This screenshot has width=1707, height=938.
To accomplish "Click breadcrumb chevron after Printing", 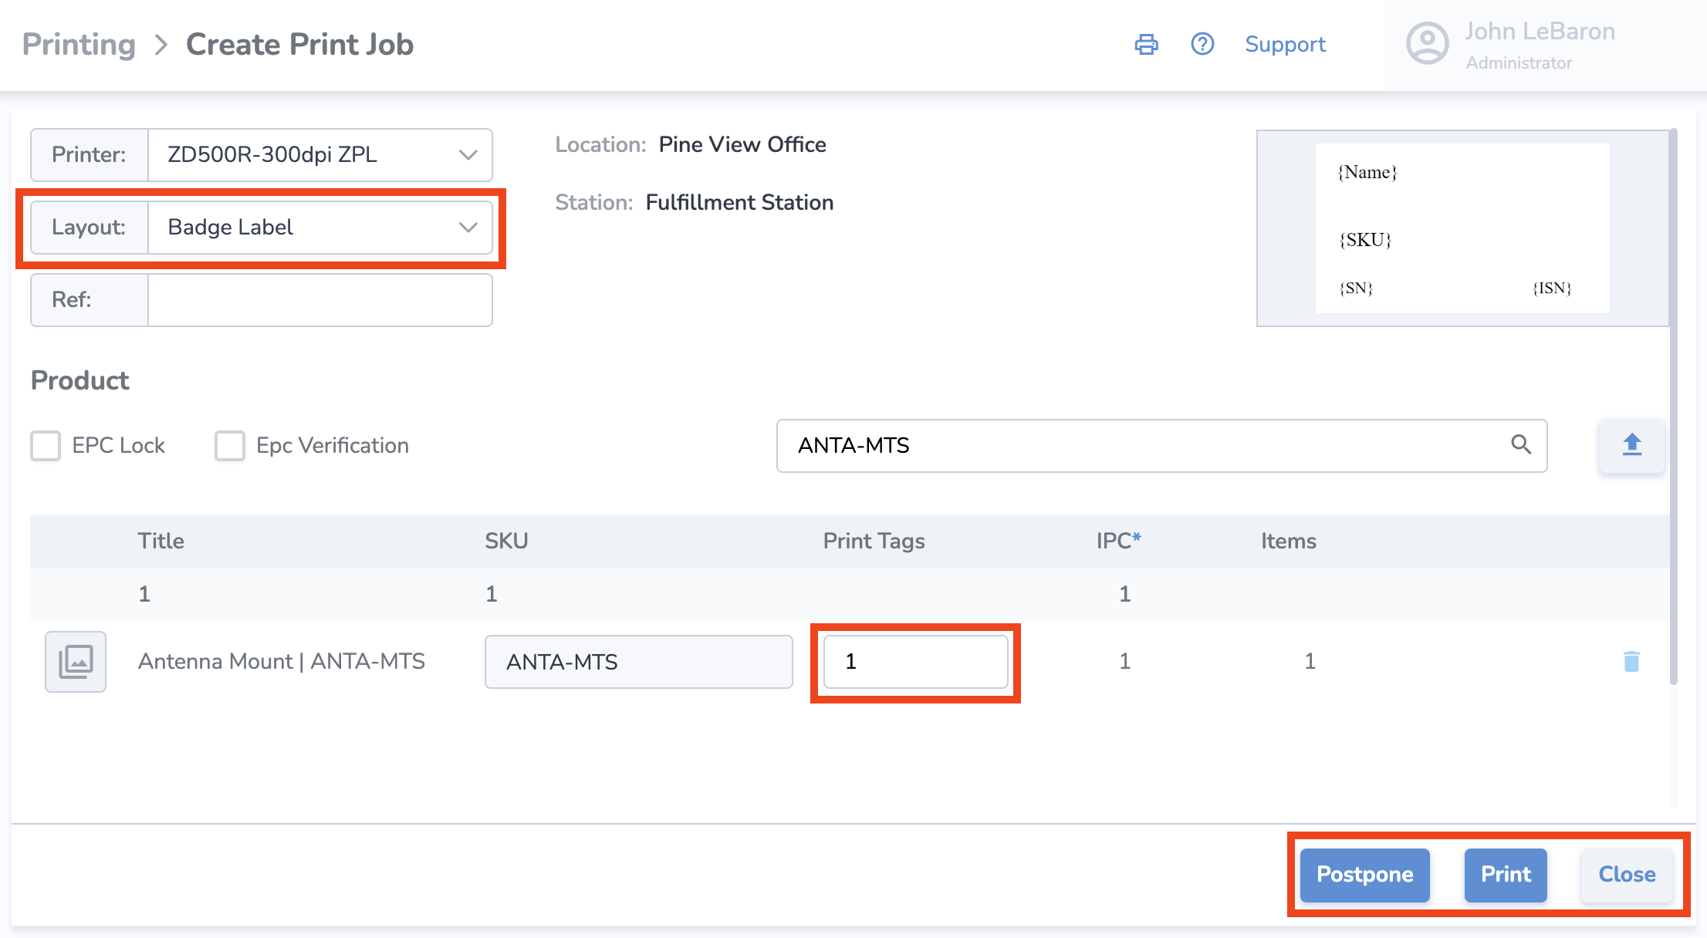I will tap(161, 46).
